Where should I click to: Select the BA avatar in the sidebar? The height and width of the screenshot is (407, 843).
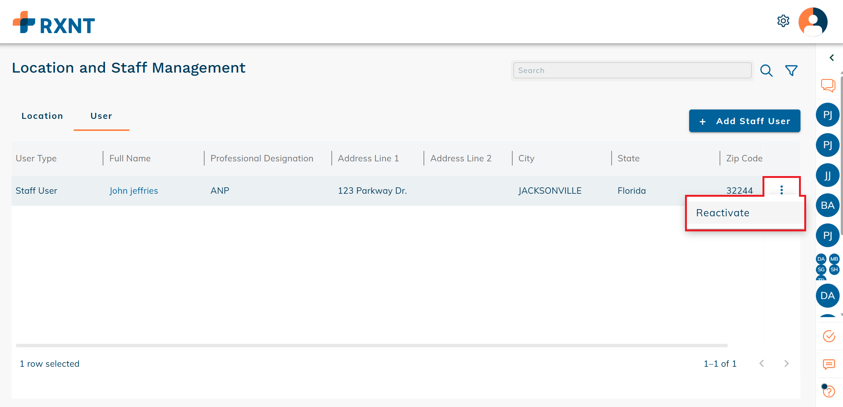(828, 205)
